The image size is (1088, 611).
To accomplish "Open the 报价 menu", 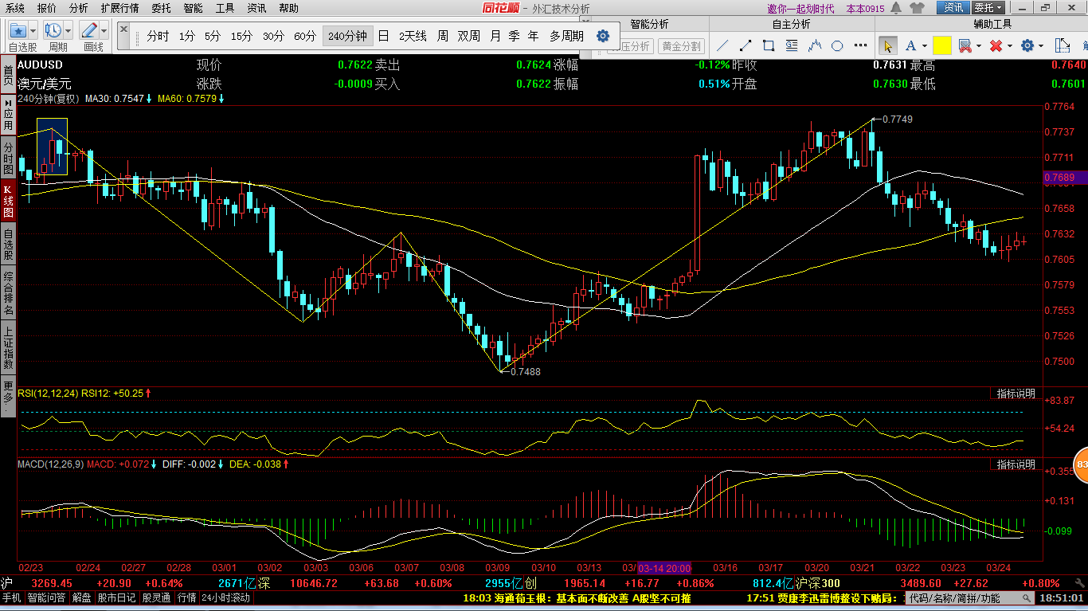I will pyautogui.click(x=47, y=8).
